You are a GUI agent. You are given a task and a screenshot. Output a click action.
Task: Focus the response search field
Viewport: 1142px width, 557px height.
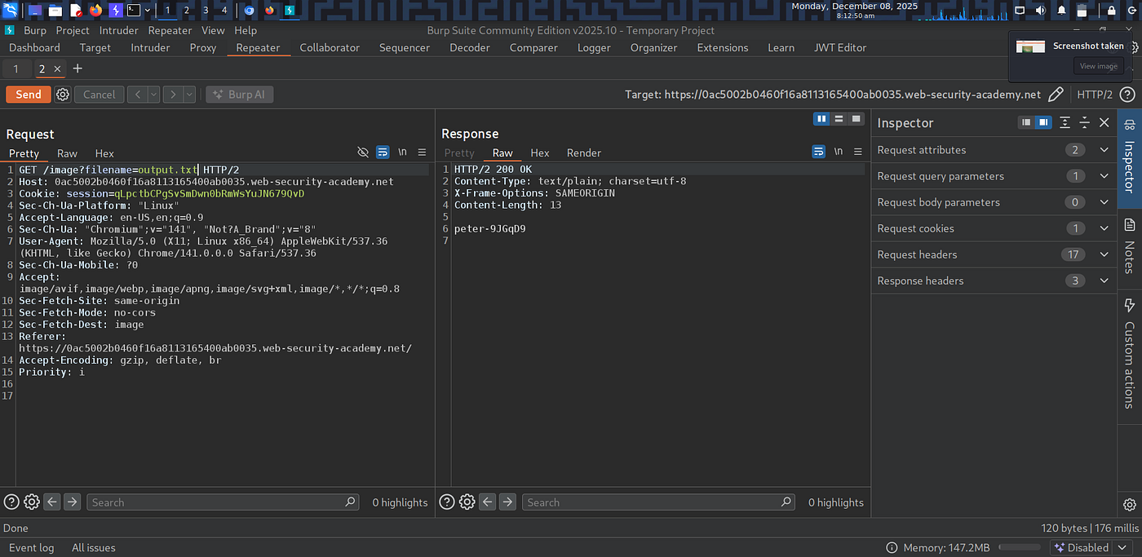tap(658, 502)
